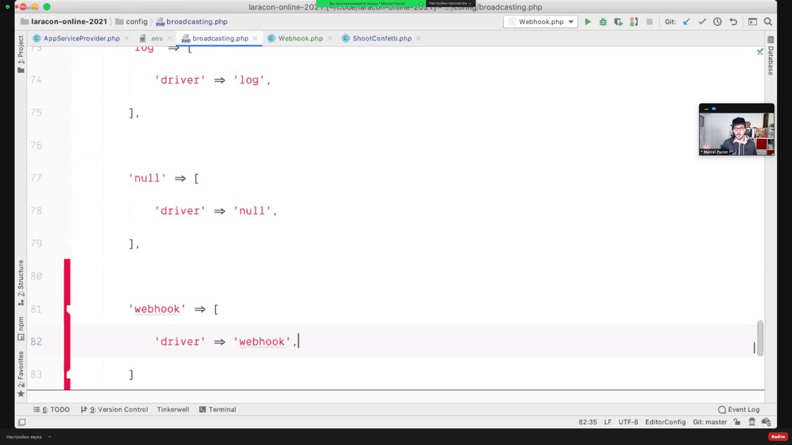Open the Favorites tool window
This screenshot has width=792, height=445.
(21, 373)
